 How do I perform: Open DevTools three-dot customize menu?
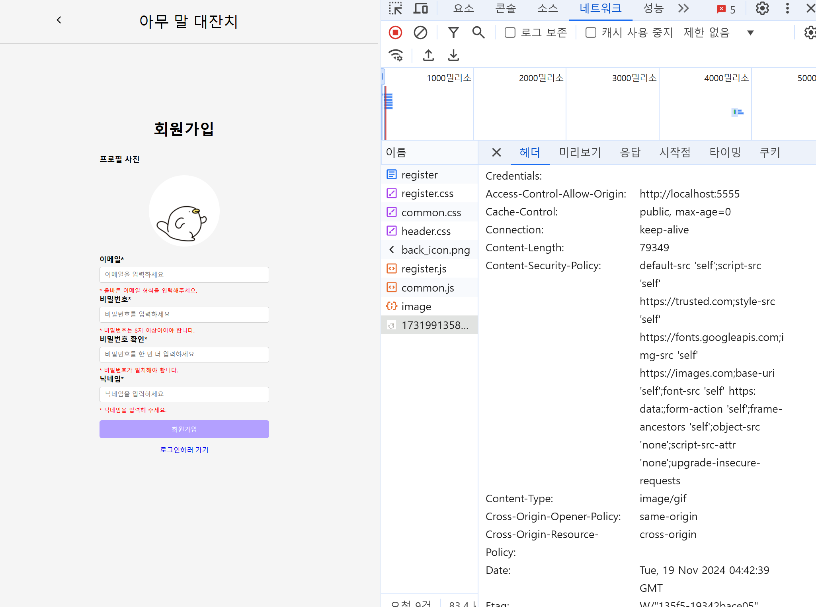[x=787, y=8]
